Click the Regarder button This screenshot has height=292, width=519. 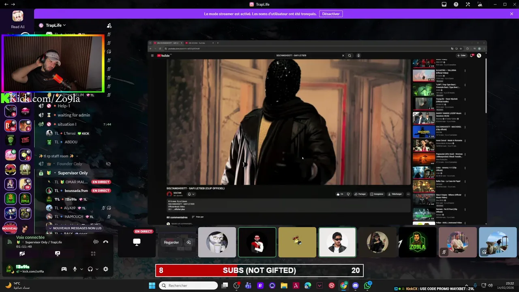171,243
